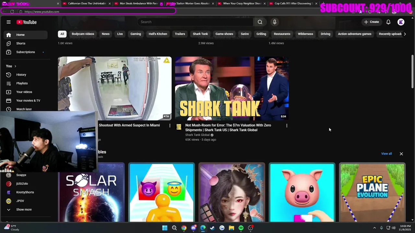Open File Explorer from the taskbar
Screen dimensions: 415x233
pos(231,228)
